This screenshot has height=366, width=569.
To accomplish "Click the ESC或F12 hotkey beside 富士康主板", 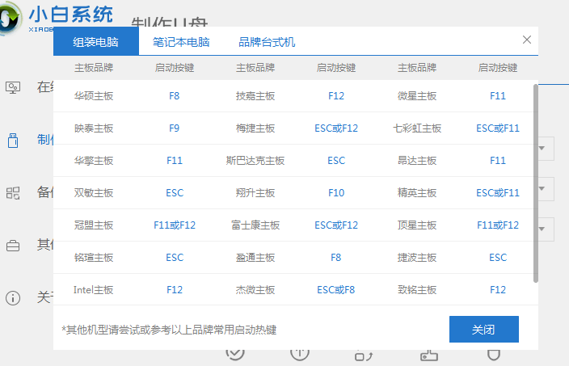I will pos(336,225).
